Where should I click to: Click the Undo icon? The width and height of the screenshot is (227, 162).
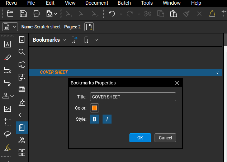(112, 14)
